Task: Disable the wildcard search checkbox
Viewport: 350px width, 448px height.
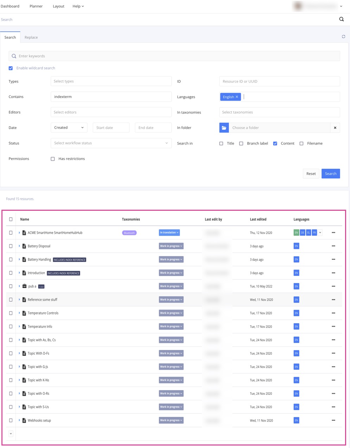Action: click(x=11, y=68)
